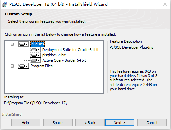This screenshot has width=171, height=130.
Task: Click the 'Installing to:' label
Action: [x=14, y=97]
